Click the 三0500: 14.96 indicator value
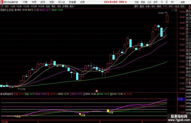Image resolution: width=191 pixels, height=123 pixels. (x=89, y=94)
